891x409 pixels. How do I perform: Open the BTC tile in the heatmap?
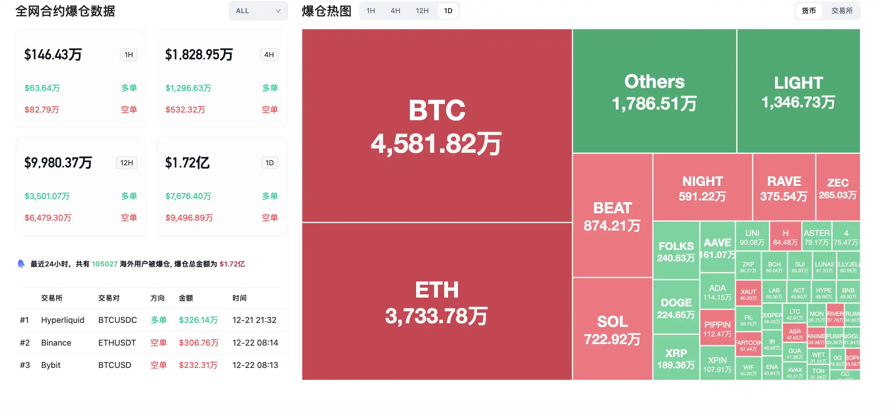pyautogui.click(x=437, y=125)
